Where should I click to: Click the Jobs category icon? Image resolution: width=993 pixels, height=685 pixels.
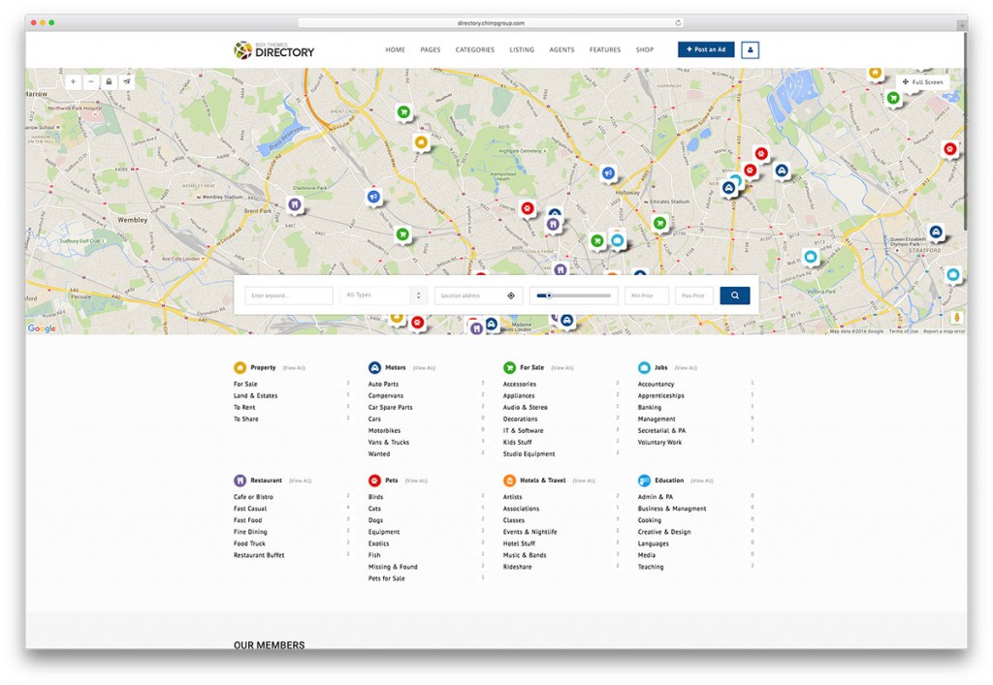pos(642,367)
